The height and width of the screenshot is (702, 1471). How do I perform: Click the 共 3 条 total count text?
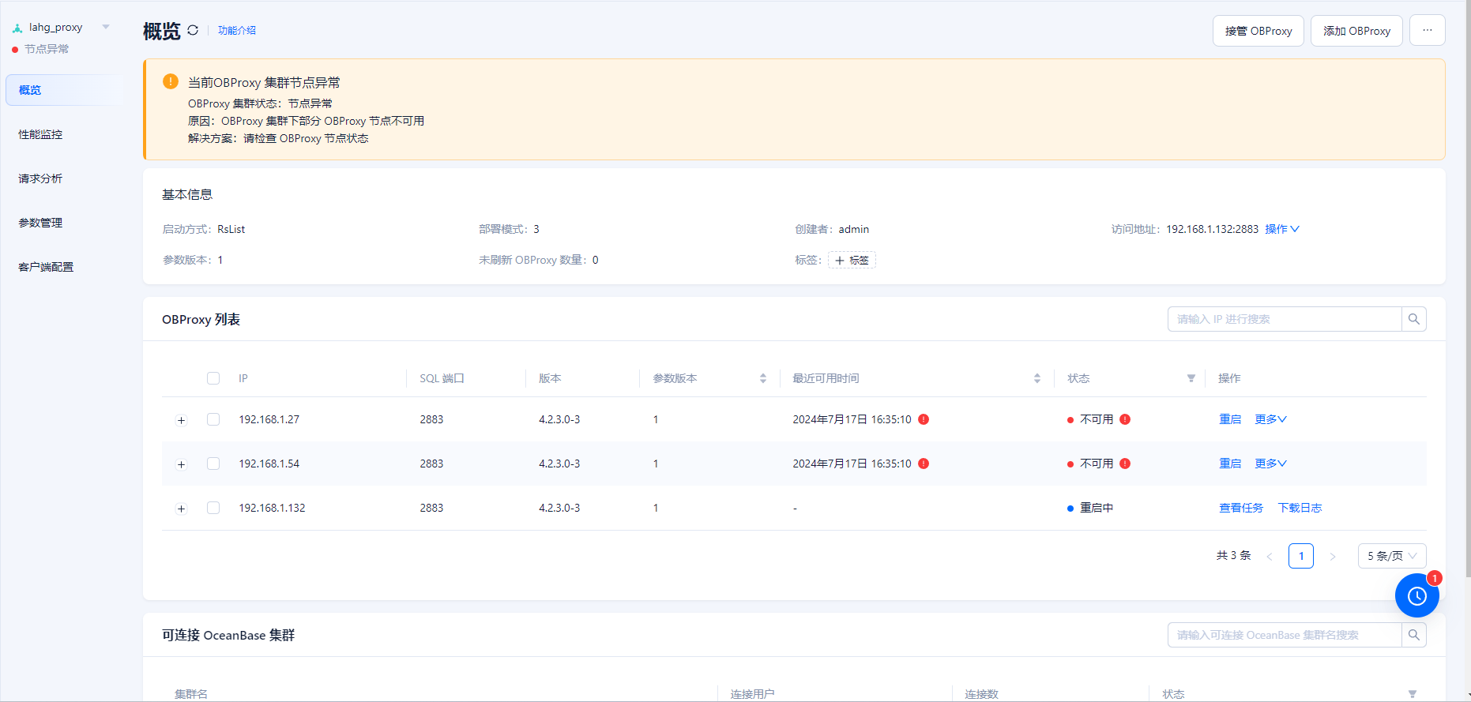(1234, 556)
